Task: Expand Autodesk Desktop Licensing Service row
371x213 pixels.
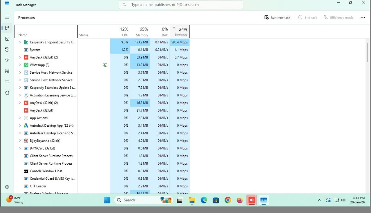Action: pyautogui.click(x=20, y=133)
